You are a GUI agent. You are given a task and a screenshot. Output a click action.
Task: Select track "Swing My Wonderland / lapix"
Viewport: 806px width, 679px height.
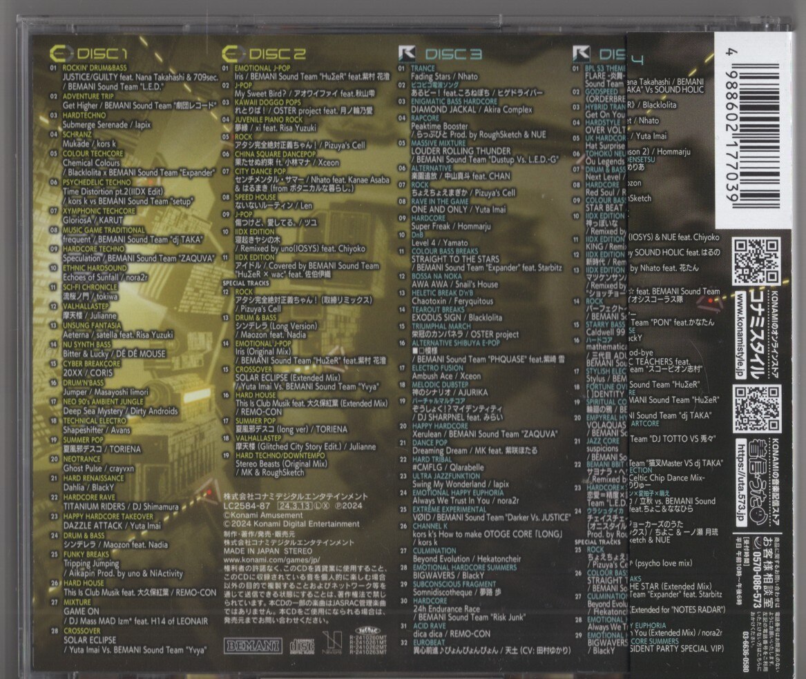[x=461, y=484]
